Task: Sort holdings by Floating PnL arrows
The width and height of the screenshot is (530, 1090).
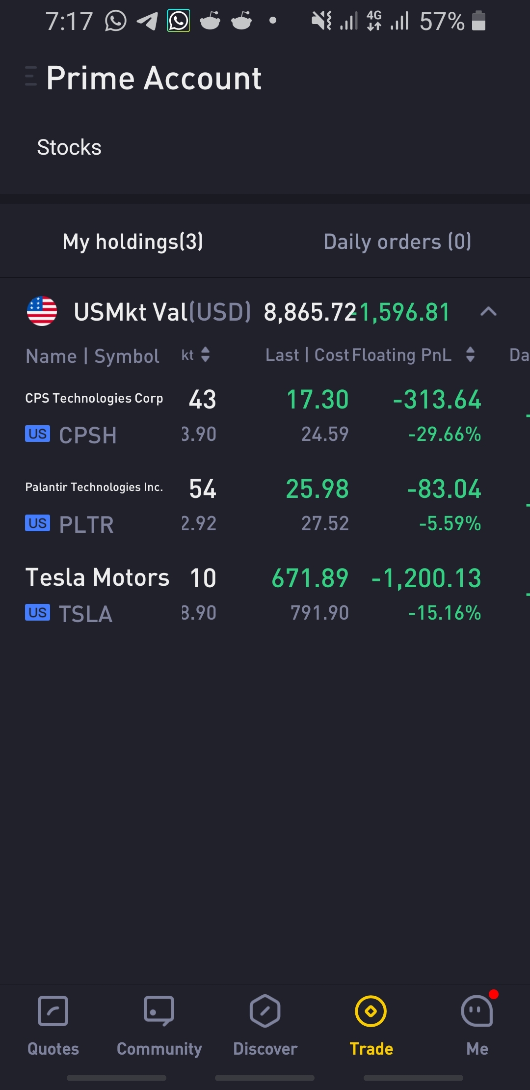Action: [470, 354]
